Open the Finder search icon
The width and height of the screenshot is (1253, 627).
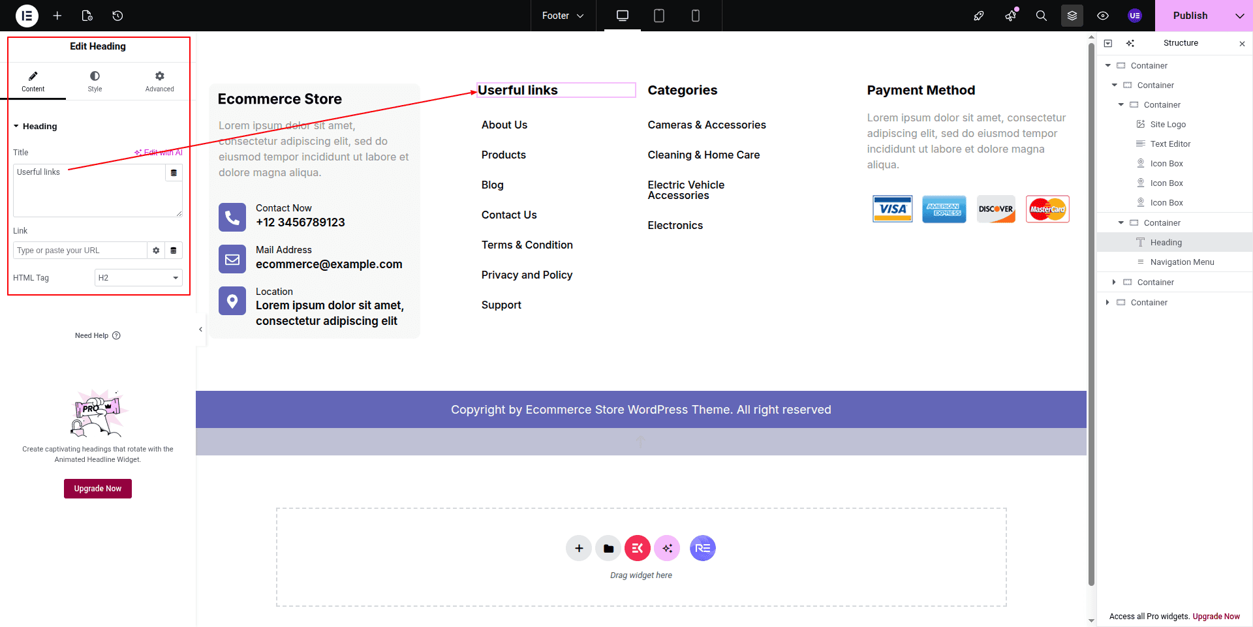click(x=1041, y=16)
